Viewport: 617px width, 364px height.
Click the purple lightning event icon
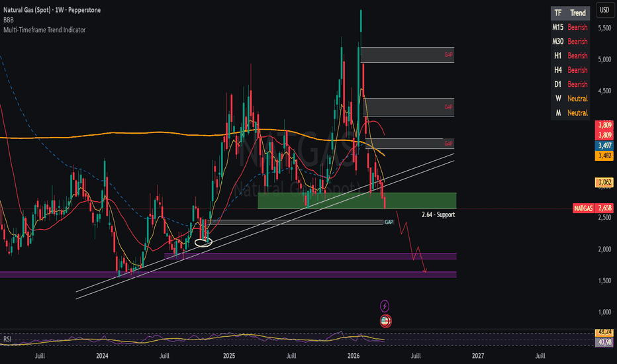pos(385,306)
